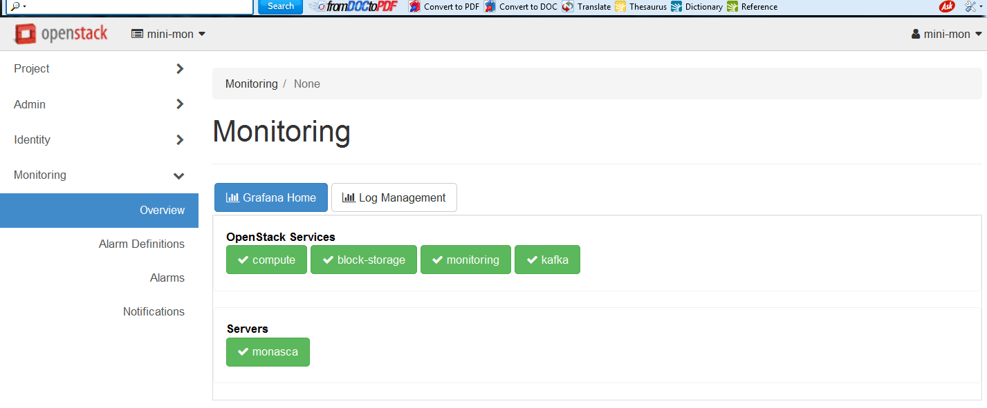
Task: Click the block-storage service status button
Action: tap(364, 260)
